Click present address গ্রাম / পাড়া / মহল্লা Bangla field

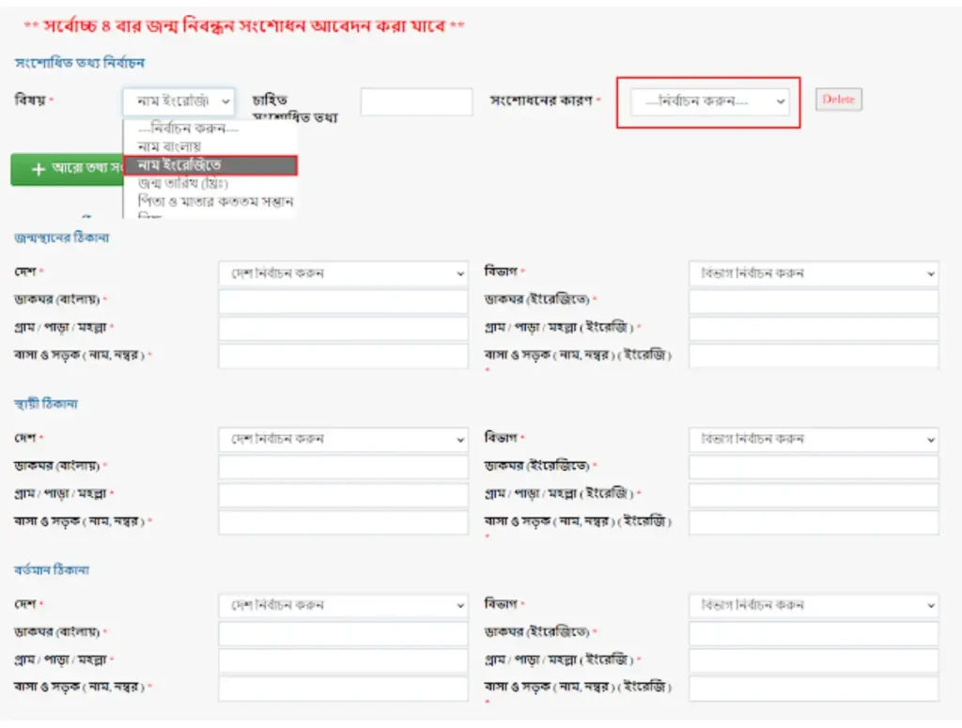344,661
